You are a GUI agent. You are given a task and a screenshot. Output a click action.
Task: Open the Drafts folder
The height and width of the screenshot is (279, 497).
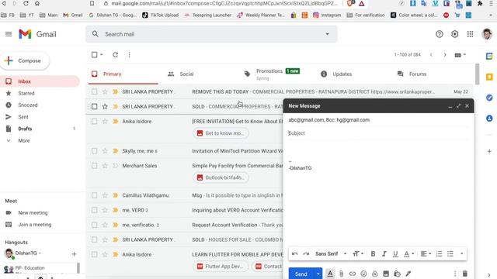tap(25, 129)
